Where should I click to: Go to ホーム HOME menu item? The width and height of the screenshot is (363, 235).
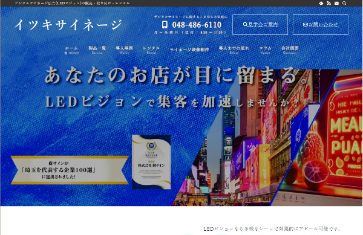coord(71,50)
